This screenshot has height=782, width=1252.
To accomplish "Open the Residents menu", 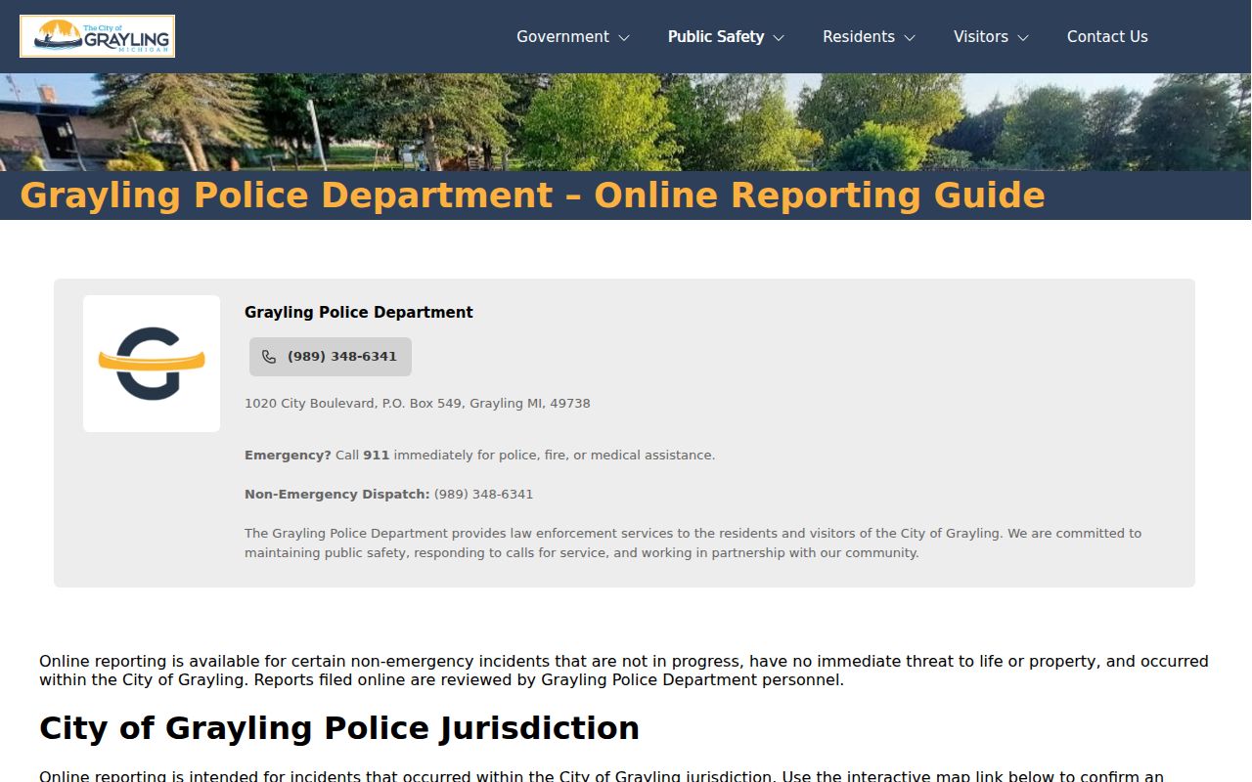I will [x=858, y=36].
